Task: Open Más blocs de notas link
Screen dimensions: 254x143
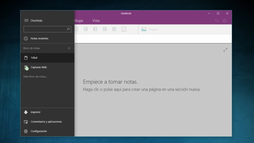Action: tap(35, 77)
